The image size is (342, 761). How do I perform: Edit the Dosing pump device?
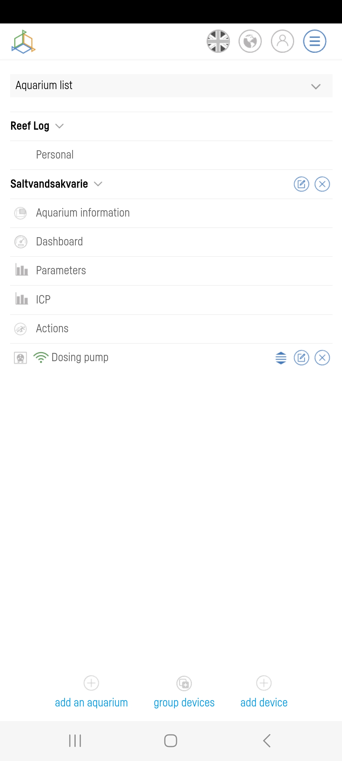click(301, 358)
